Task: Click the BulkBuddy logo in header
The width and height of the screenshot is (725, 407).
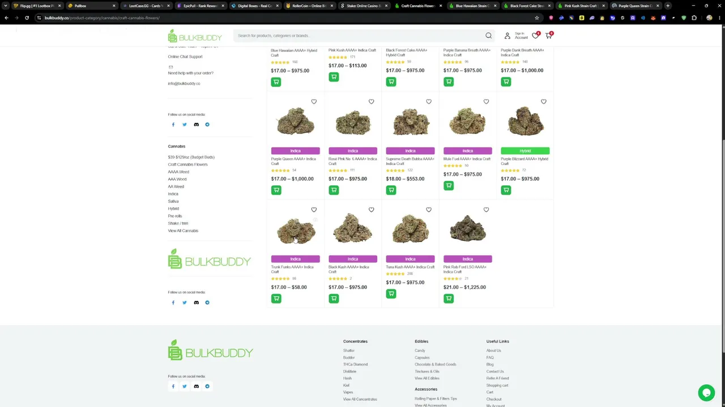Action: pos(194,36)
